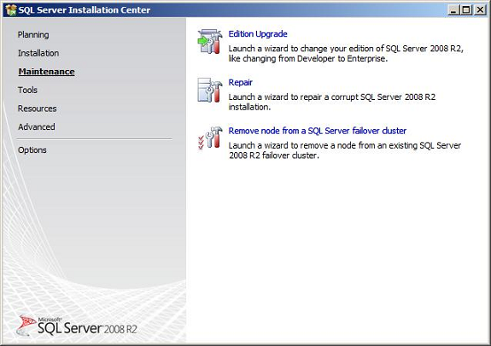Switch to the Installation section
The height and width of the screenshot is (346, 491).
tap(38, 53)
